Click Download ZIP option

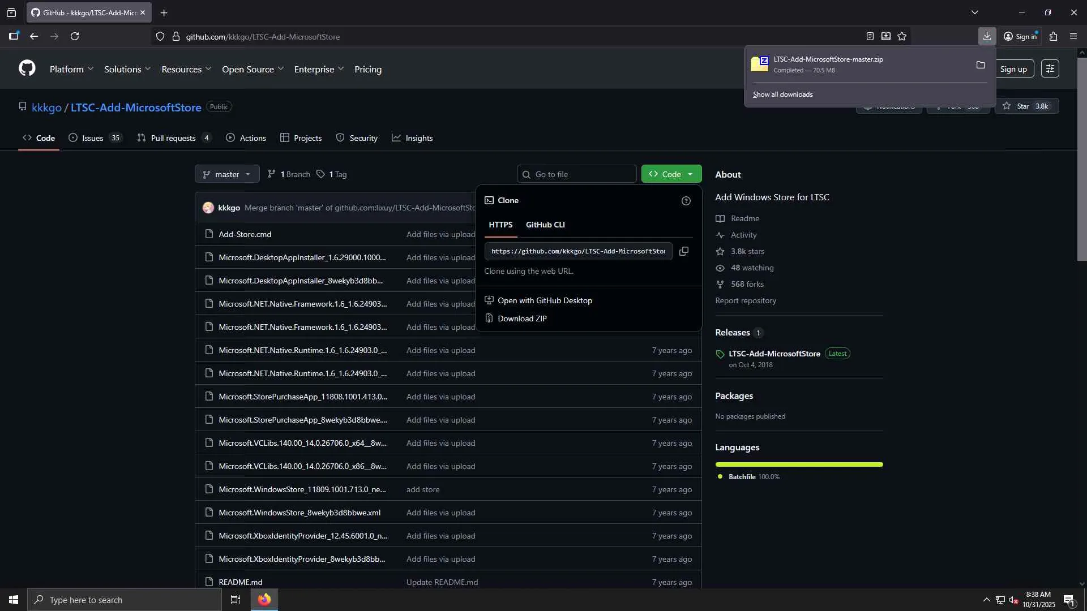point(521,319)
